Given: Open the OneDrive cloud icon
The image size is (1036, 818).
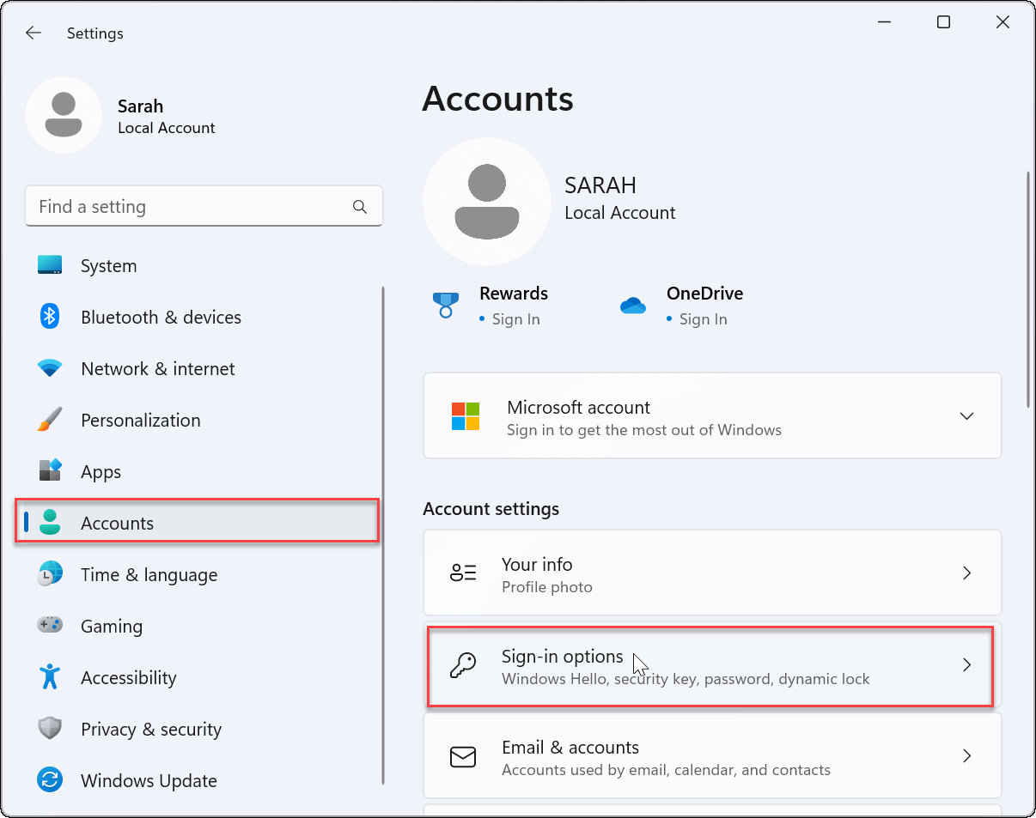Looking at the screenshot, I should 633,305.
